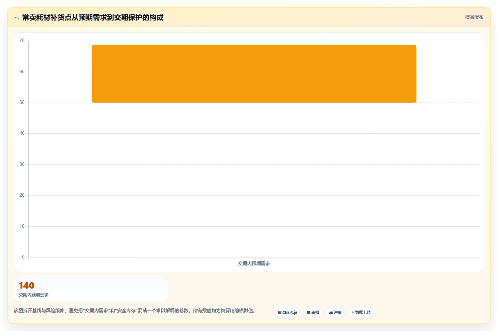
Task: Click the chart title 常卖耗材补货点 heading
Action: coord(93,17)
